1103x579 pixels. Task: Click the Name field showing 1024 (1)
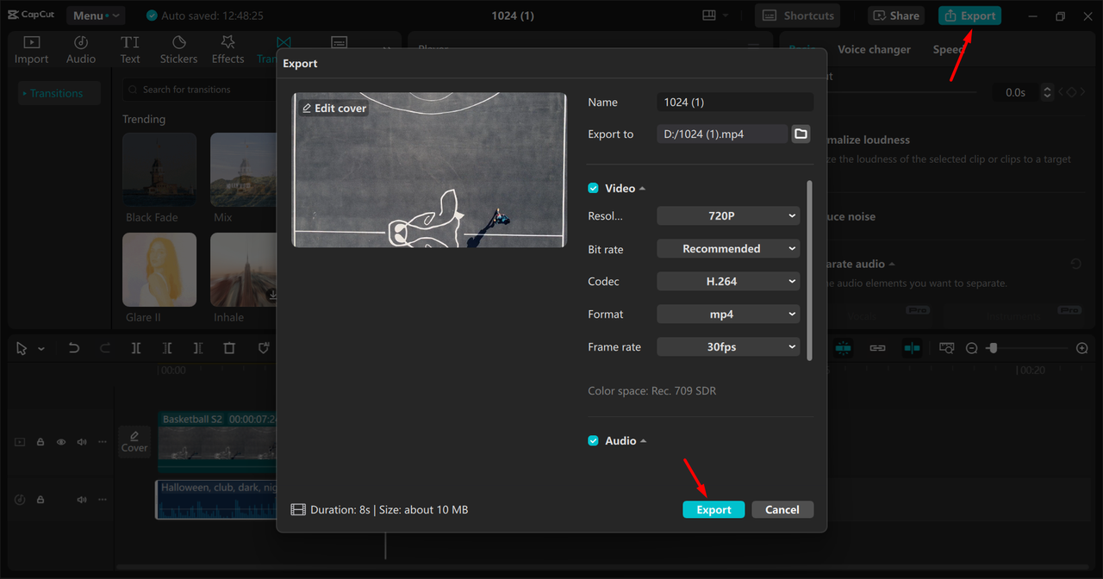[735, 102]
